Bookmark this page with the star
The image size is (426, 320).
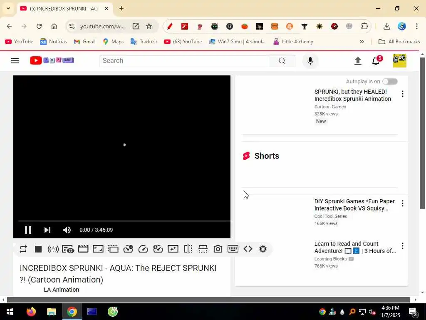click(x=149, y=26)
